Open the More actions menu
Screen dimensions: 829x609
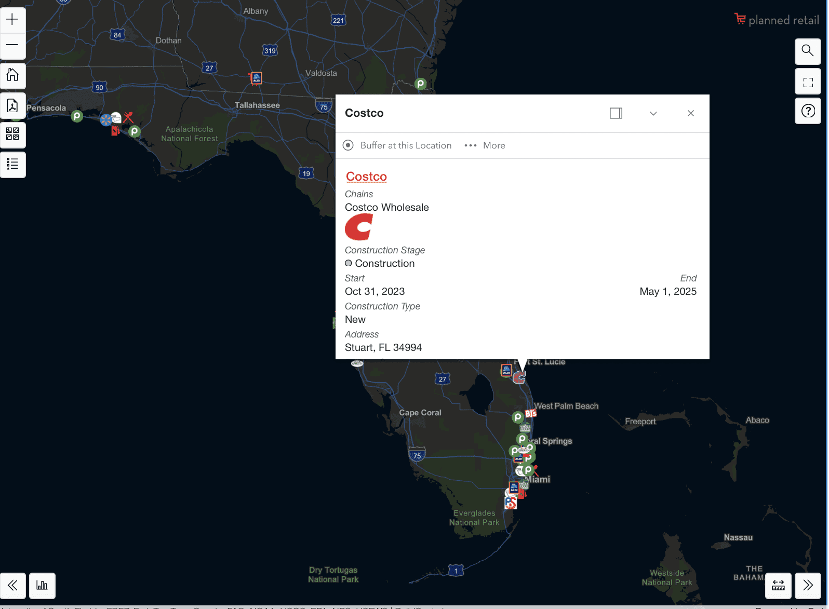pos(485,145)
